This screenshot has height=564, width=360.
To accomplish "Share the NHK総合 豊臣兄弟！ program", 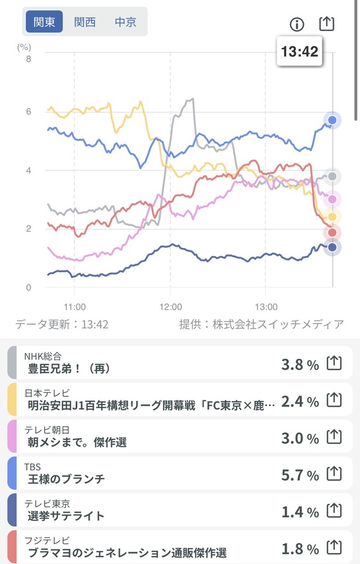I will (334, 365).
